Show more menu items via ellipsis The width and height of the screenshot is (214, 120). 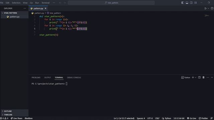(x=54, y=3)
